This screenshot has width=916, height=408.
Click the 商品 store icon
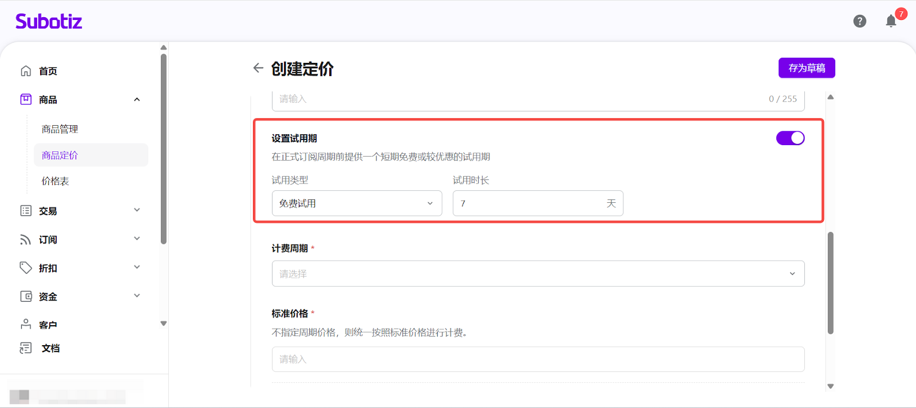coord(26,99)
